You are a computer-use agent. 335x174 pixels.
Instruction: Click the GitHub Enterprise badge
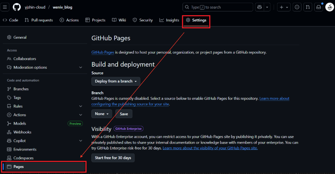pos(129,129)
